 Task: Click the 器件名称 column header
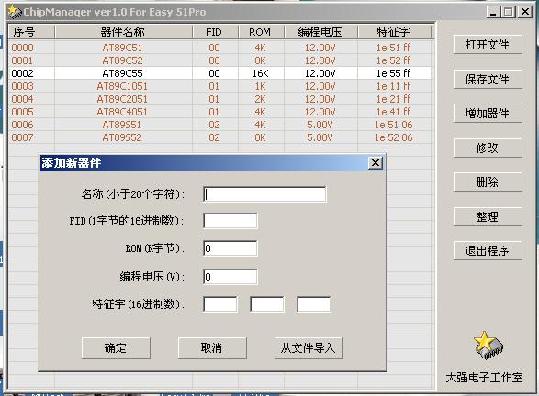(123, 32)
